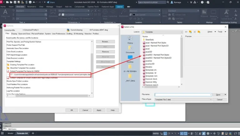
Task: Open the AutoCAD application menu A icon
Action: 1,2
